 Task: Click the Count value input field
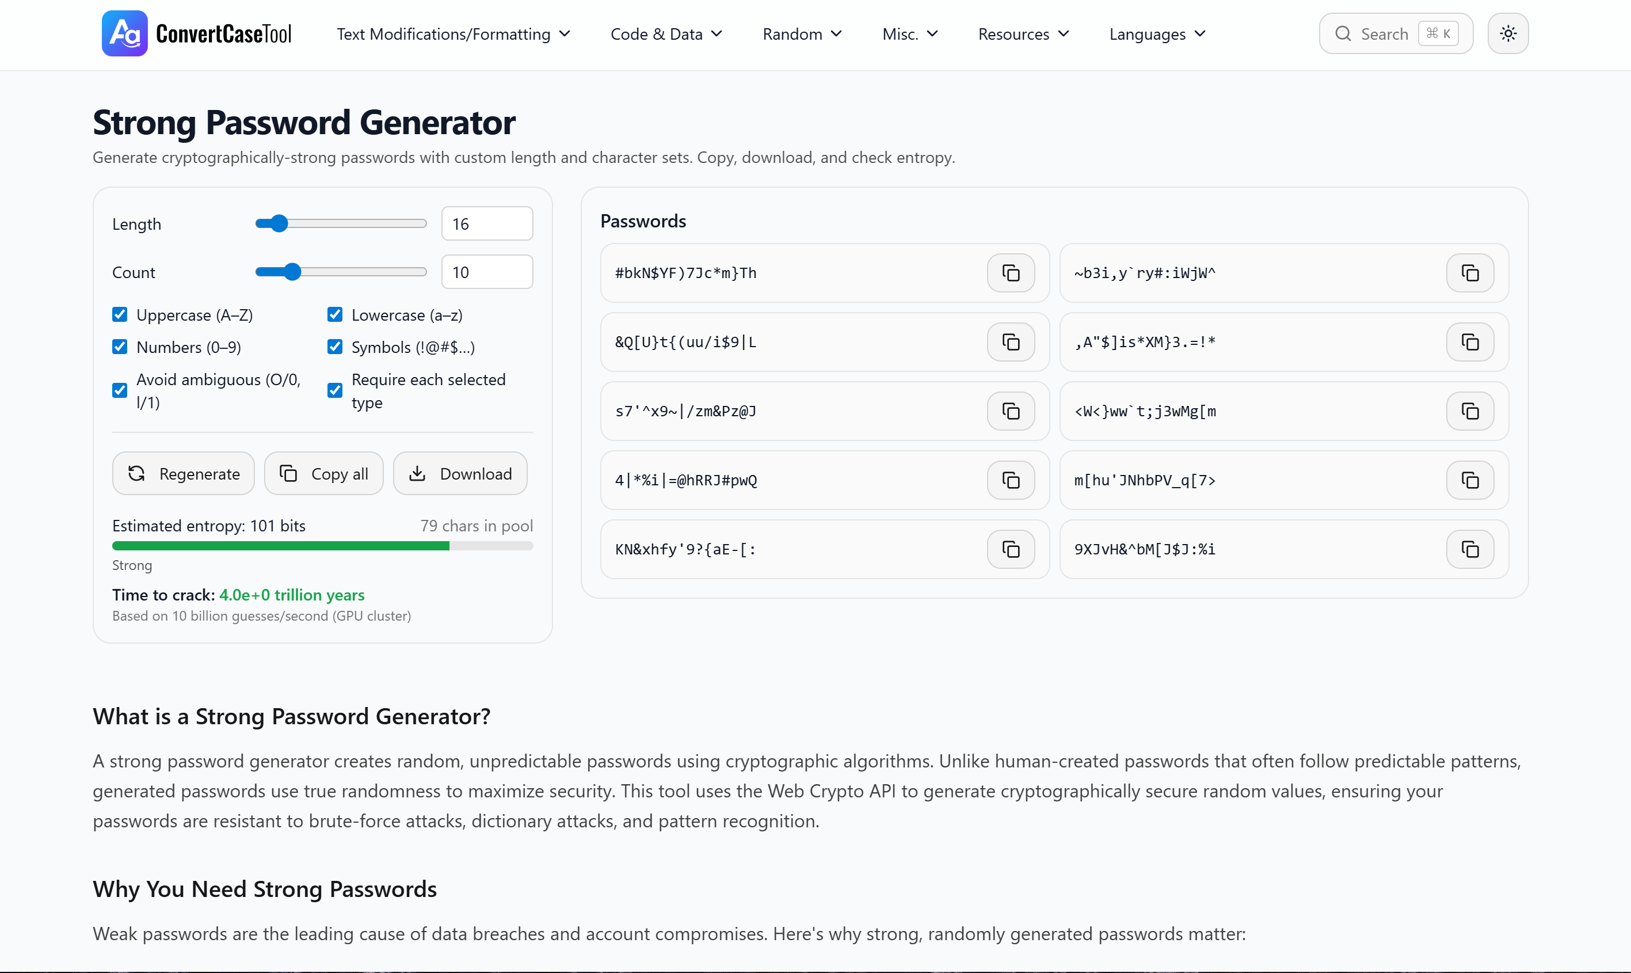pos(486,271)
